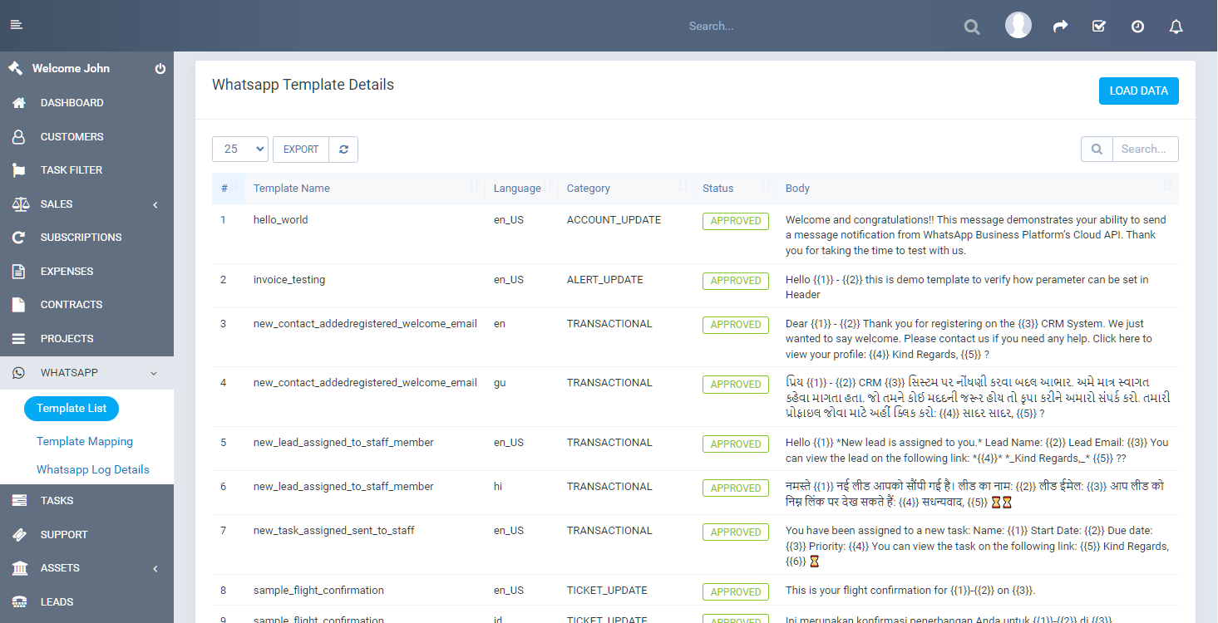Screen dimensions: 1218x623
Task: Open the user avatar profile picture
Action: point(1018,26)
